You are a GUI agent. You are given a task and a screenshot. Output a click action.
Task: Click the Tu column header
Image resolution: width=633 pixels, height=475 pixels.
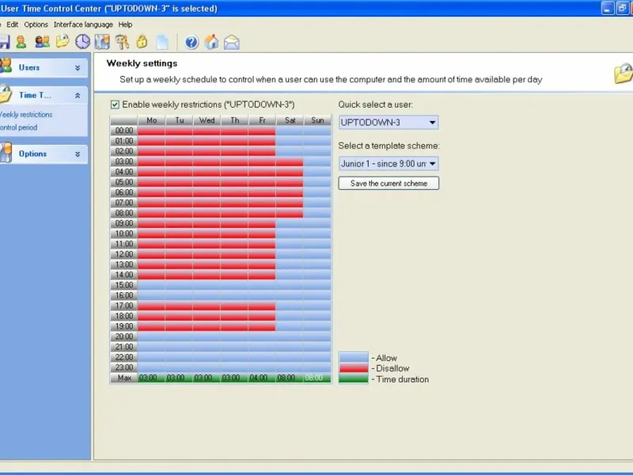coord(180,120)
